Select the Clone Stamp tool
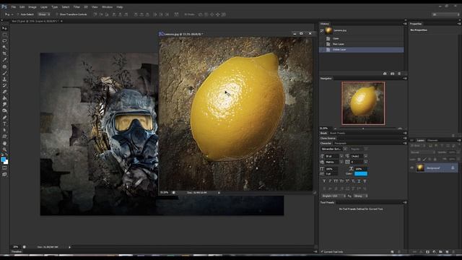The image size is (462, 260). [4, 79]
